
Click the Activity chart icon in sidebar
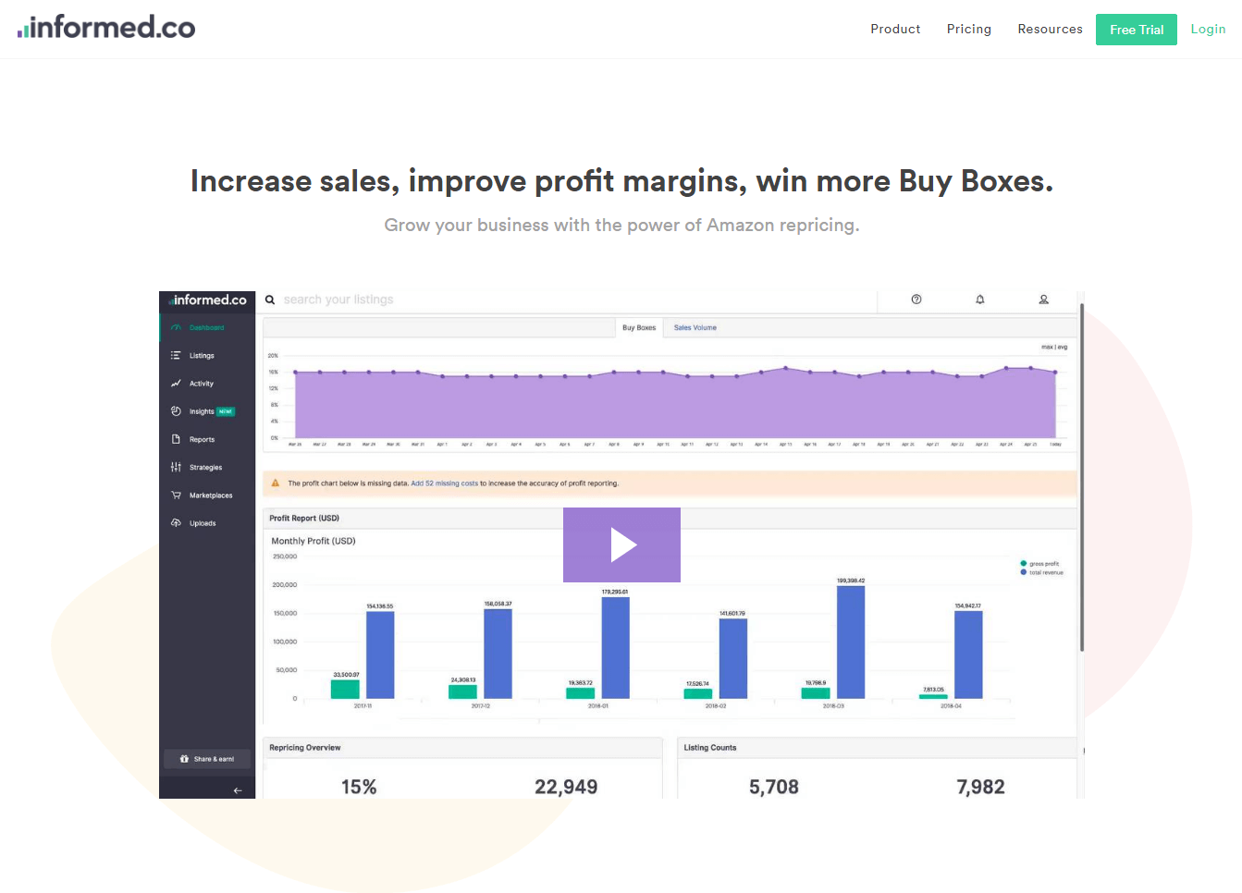point(176,384)
